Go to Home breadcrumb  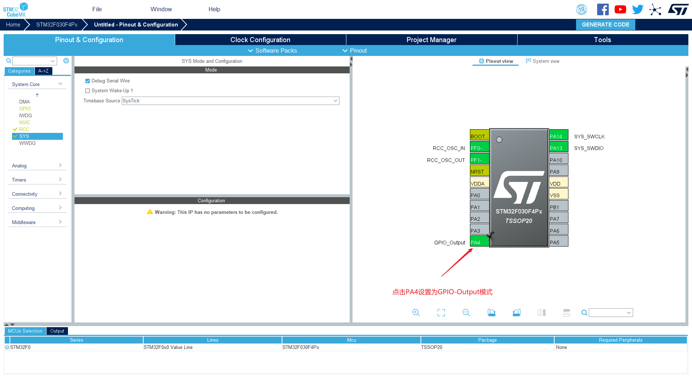click(x=13, y=25)
